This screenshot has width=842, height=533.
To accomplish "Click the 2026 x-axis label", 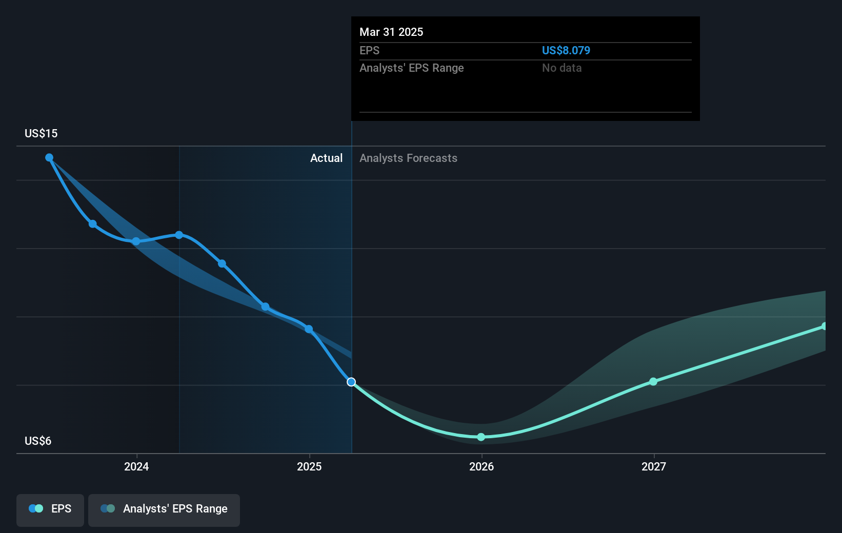I will [482, 466].
